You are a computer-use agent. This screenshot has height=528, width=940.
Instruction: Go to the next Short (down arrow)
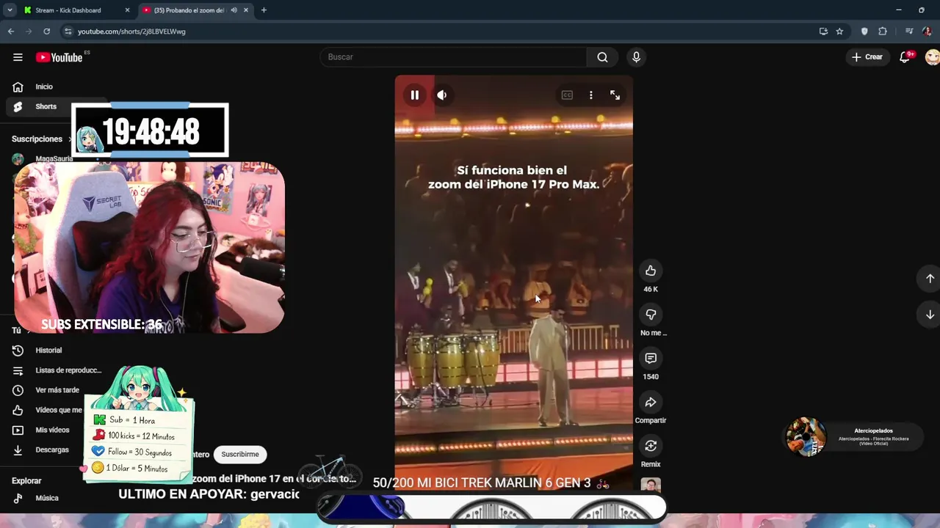click(x=930, y=314)
